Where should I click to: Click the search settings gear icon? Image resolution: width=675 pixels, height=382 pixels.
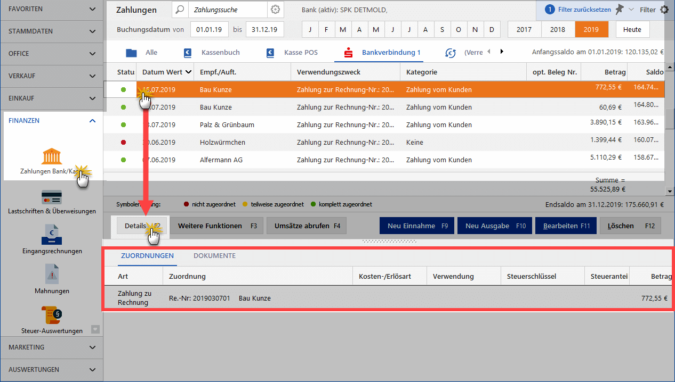pyautogui.click(x=275, y=10)
